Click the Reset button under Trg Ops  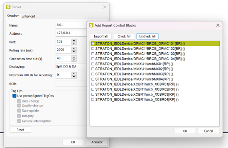20,130
